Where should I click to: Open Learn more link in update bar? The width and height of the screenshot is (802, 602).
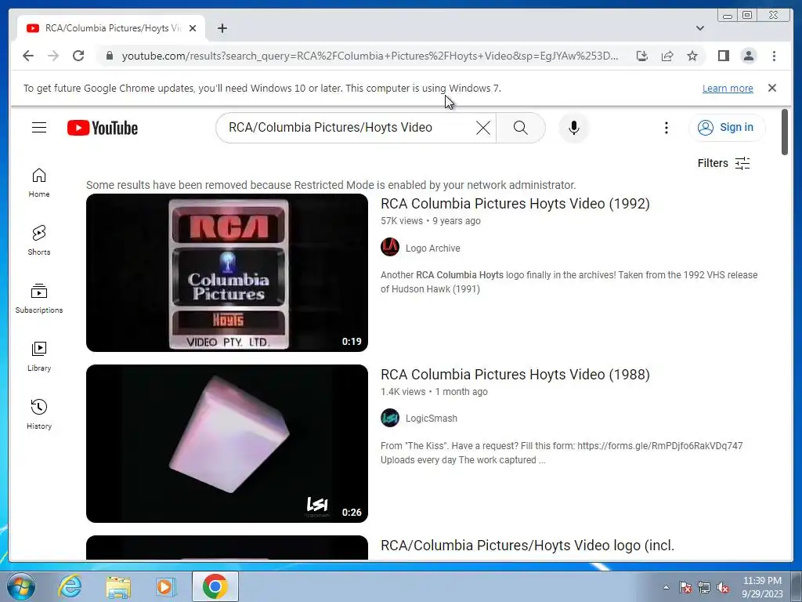[x=728, y=88]
